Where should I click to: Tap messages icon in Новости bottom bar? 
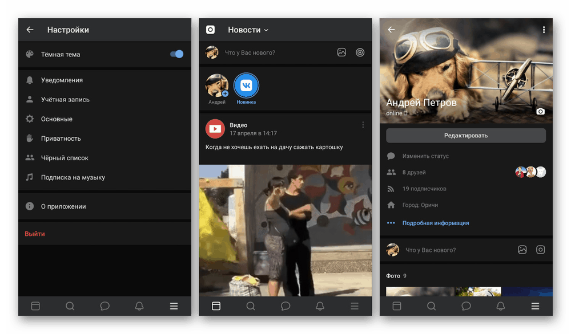click(x=285, y=306)
